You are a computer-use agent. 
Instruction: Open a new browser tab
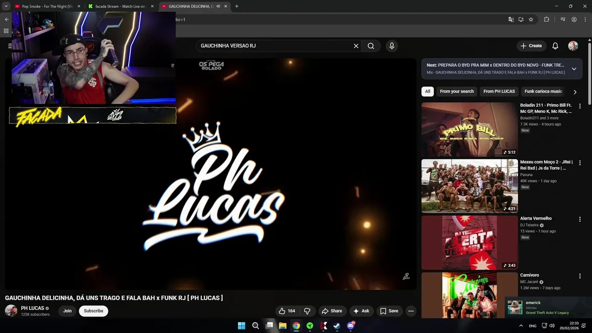(237, 6)
